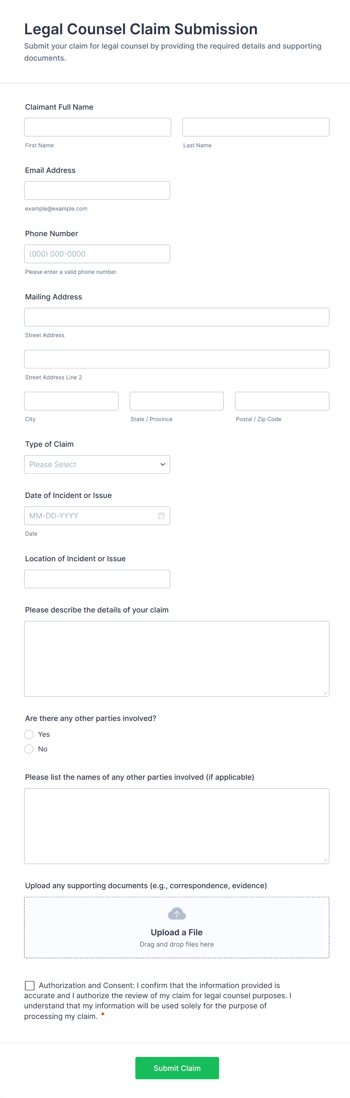Click the chevron on Type of Claim dropdown
The image size is (350, 1098).
(163, 464)
